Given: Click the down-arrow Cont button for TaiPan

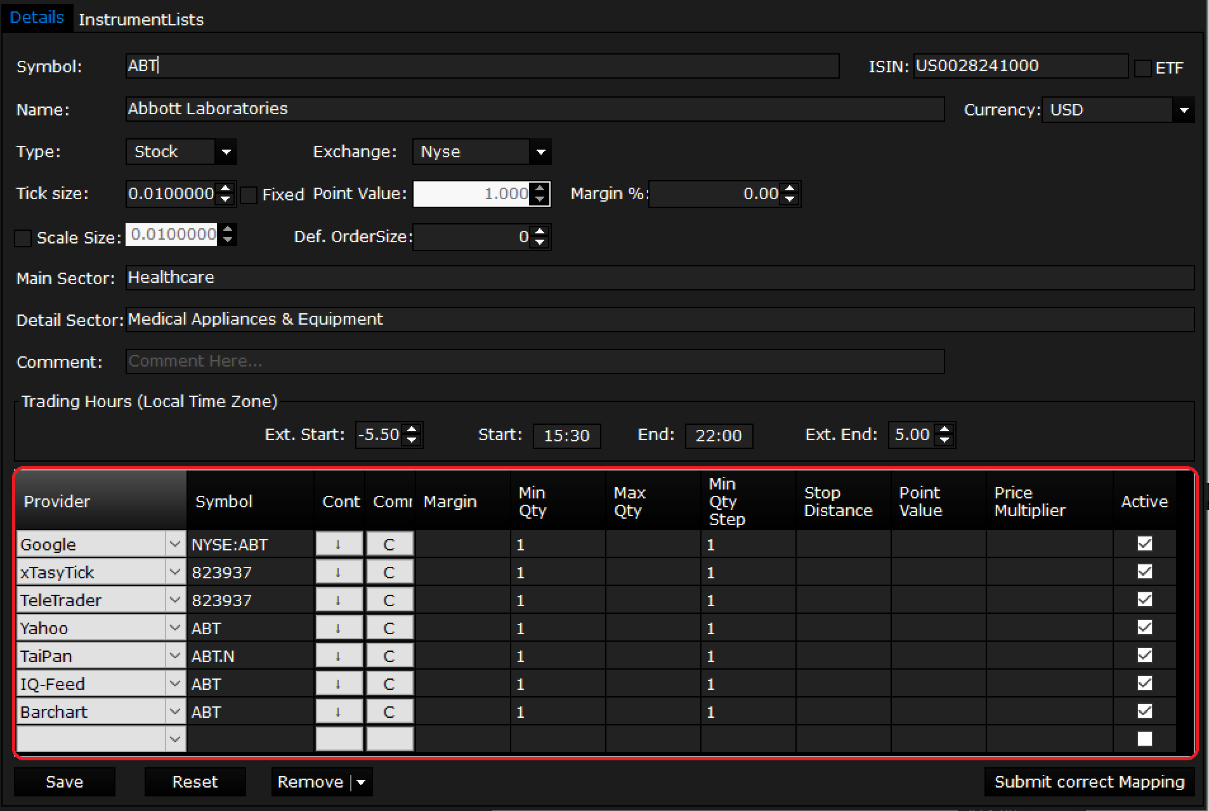Looking at the screenshot, I should [339, 656].
